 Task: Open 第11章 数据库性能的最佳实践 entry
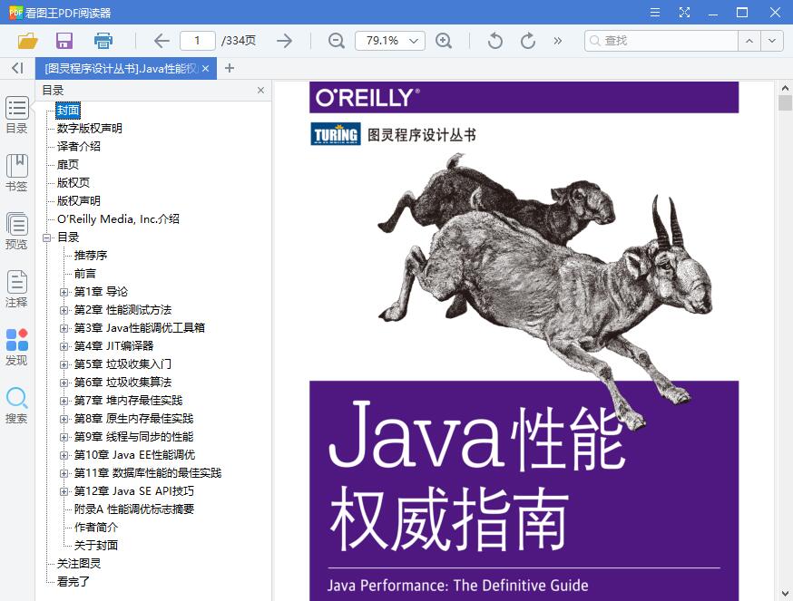[148, 473]
